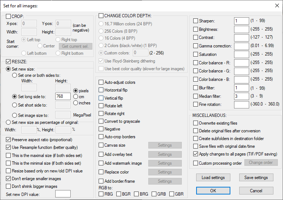283x200 pixels.
Task: Enable CHANGE COLOR DEPTH checkbox
Action: pyautogui.click(x=101, y=16)
